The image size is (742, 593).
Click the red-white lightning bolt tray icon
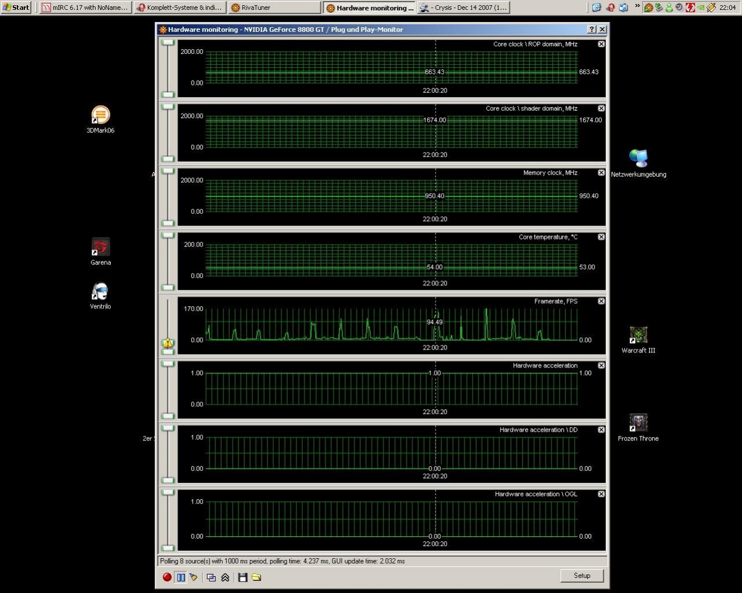click(x=690, y=8)
